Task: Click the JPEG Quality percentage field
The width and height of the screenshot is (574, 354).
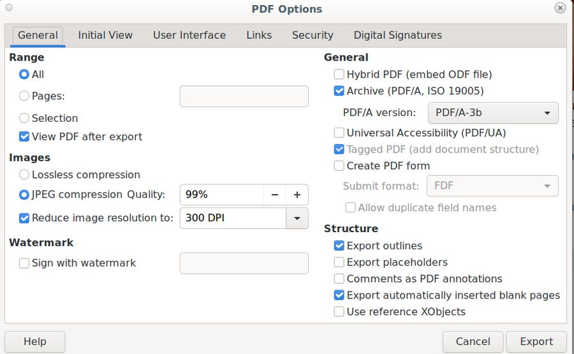Action: tap(222, 195)
